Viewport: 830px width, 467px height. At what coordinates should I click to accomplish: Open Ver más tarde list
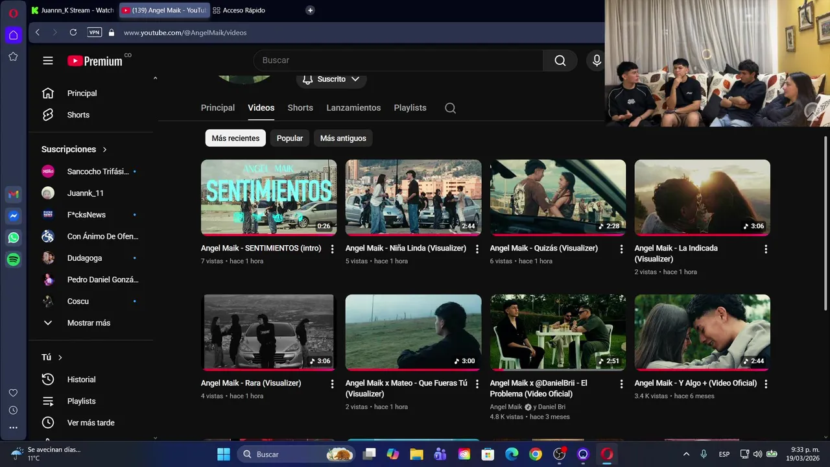coord(90,423)
